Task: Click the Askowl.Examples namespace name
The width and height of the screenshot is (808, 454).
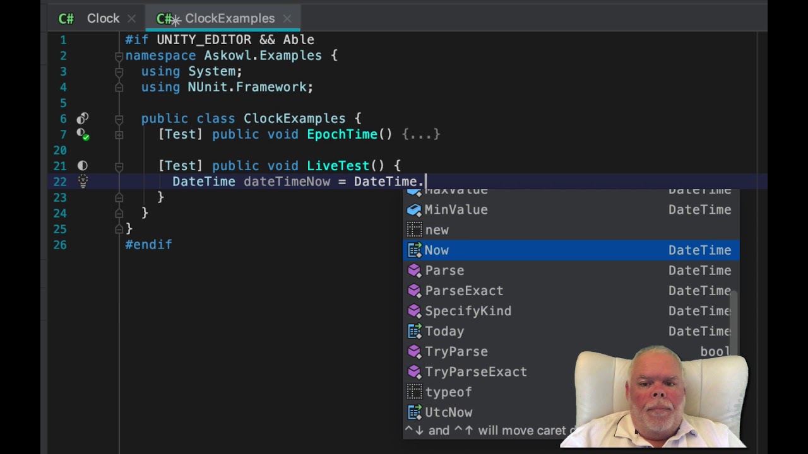Action: coord(263,55)
